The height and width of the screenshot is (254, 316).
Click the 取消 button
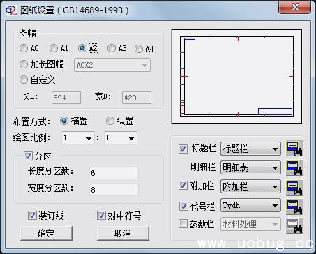(123, 233)
